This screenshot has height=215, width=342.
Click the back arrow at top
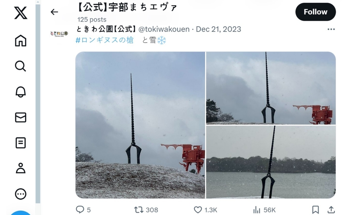pos(54,12)
